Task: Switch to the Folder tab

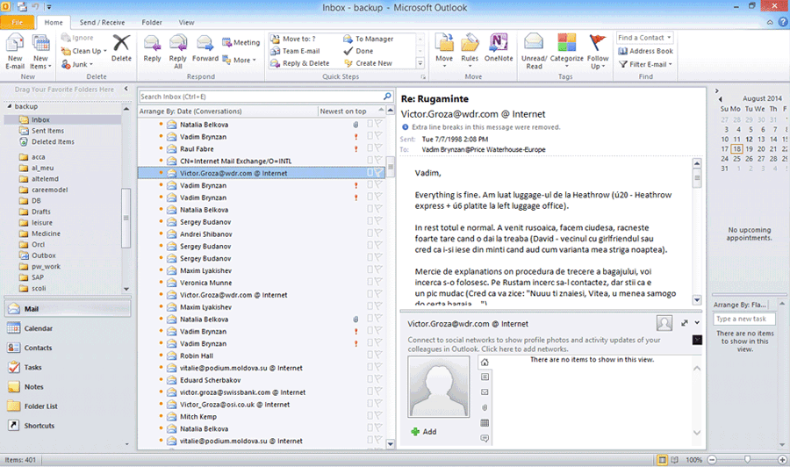Action: coord(152,23)
